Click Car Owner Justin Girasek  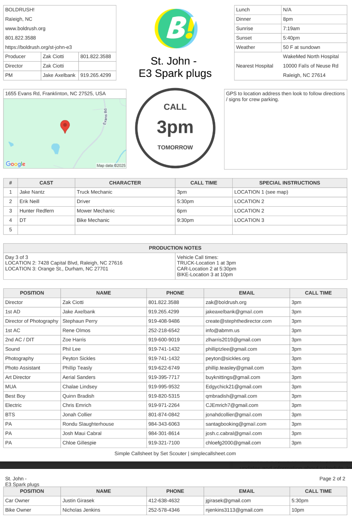pos(78,501)
